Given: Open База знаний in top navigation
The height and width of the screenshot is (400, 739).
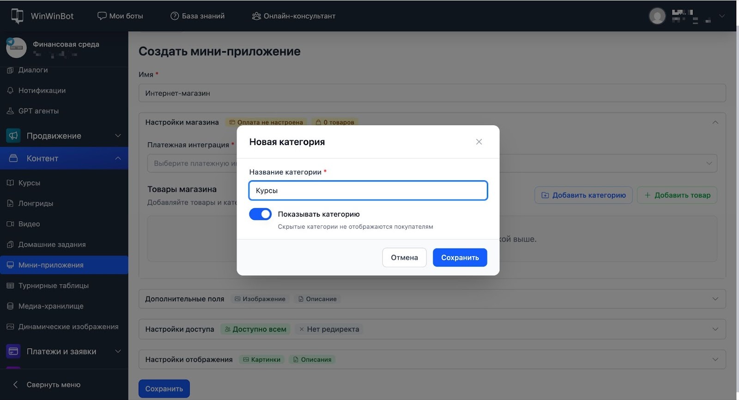Looking at the screenshot, I should point(198,16).
